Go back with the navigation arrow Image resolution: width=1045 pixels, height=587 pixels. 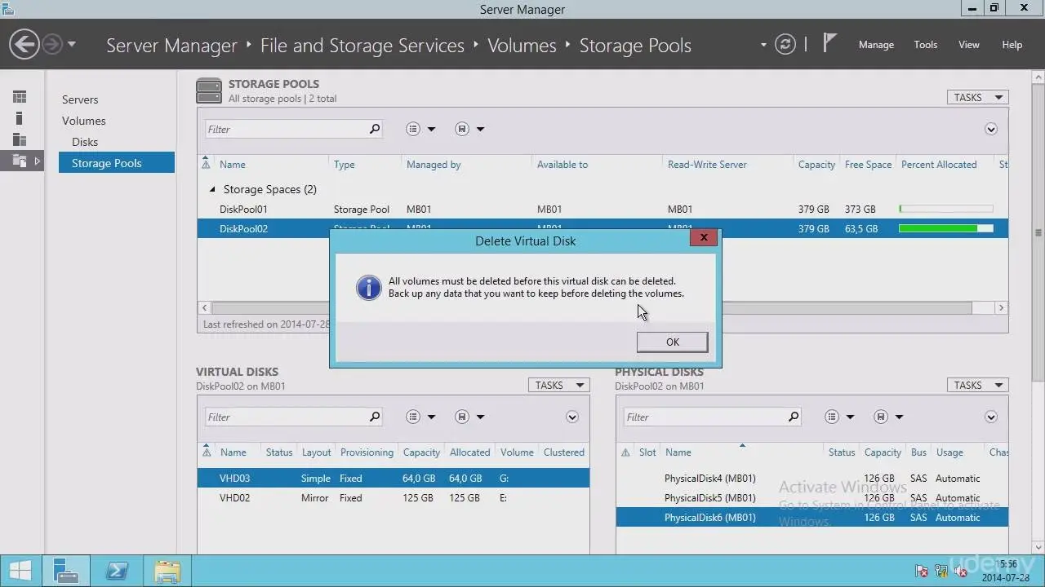tap(24, 44)
